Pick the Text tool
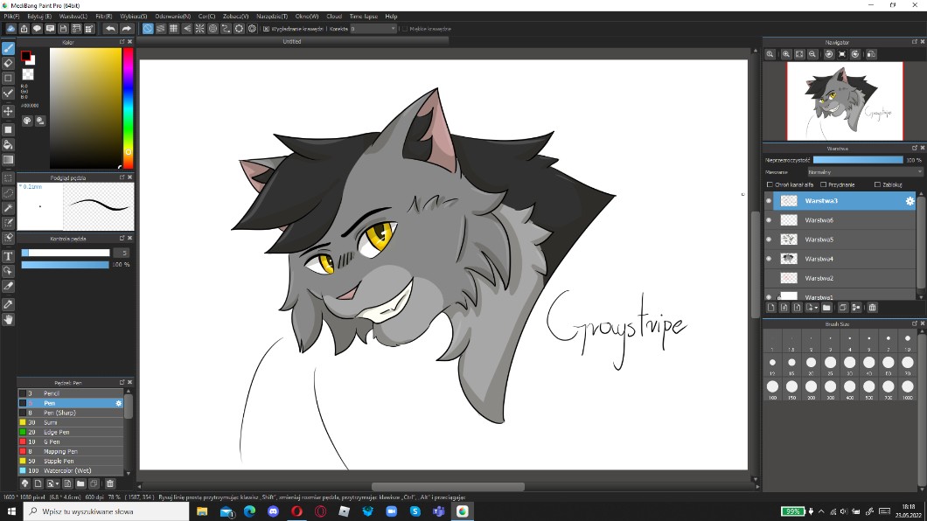The width and height of the screenshot is (927, 521). pyautogui.click(x=8, y=256)
